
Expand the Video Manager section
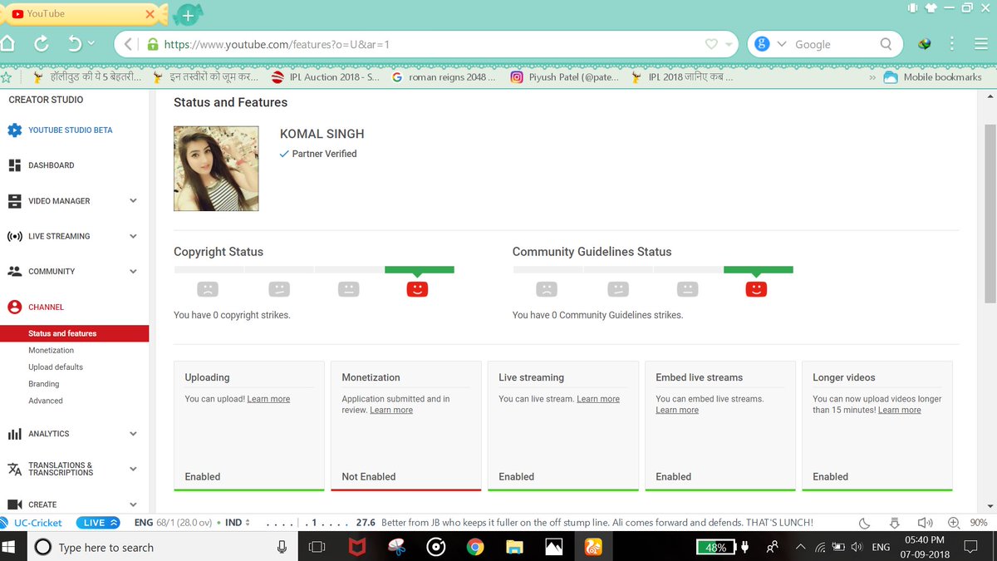(x=133, y=201)
